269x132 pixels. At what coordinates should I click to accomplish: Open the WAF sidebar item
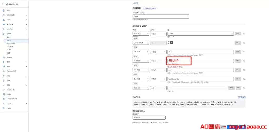tap(8, 40)
